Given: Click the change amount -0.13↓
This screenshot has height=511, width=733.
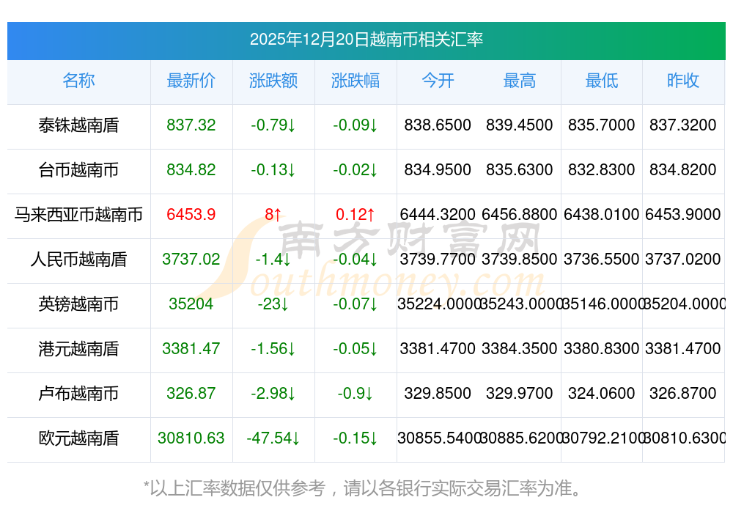Looking at the screenshot, I should (273, 169).
